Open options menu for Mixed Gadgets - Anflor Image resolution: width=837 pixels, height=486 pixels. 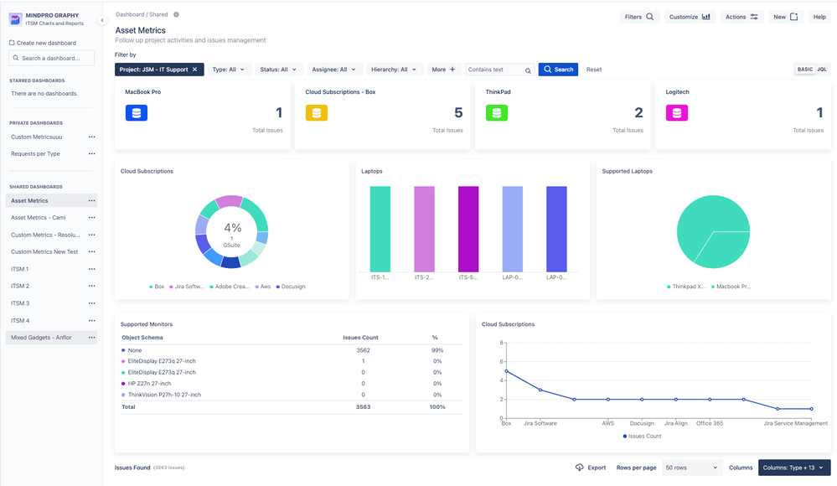(92, 338)
